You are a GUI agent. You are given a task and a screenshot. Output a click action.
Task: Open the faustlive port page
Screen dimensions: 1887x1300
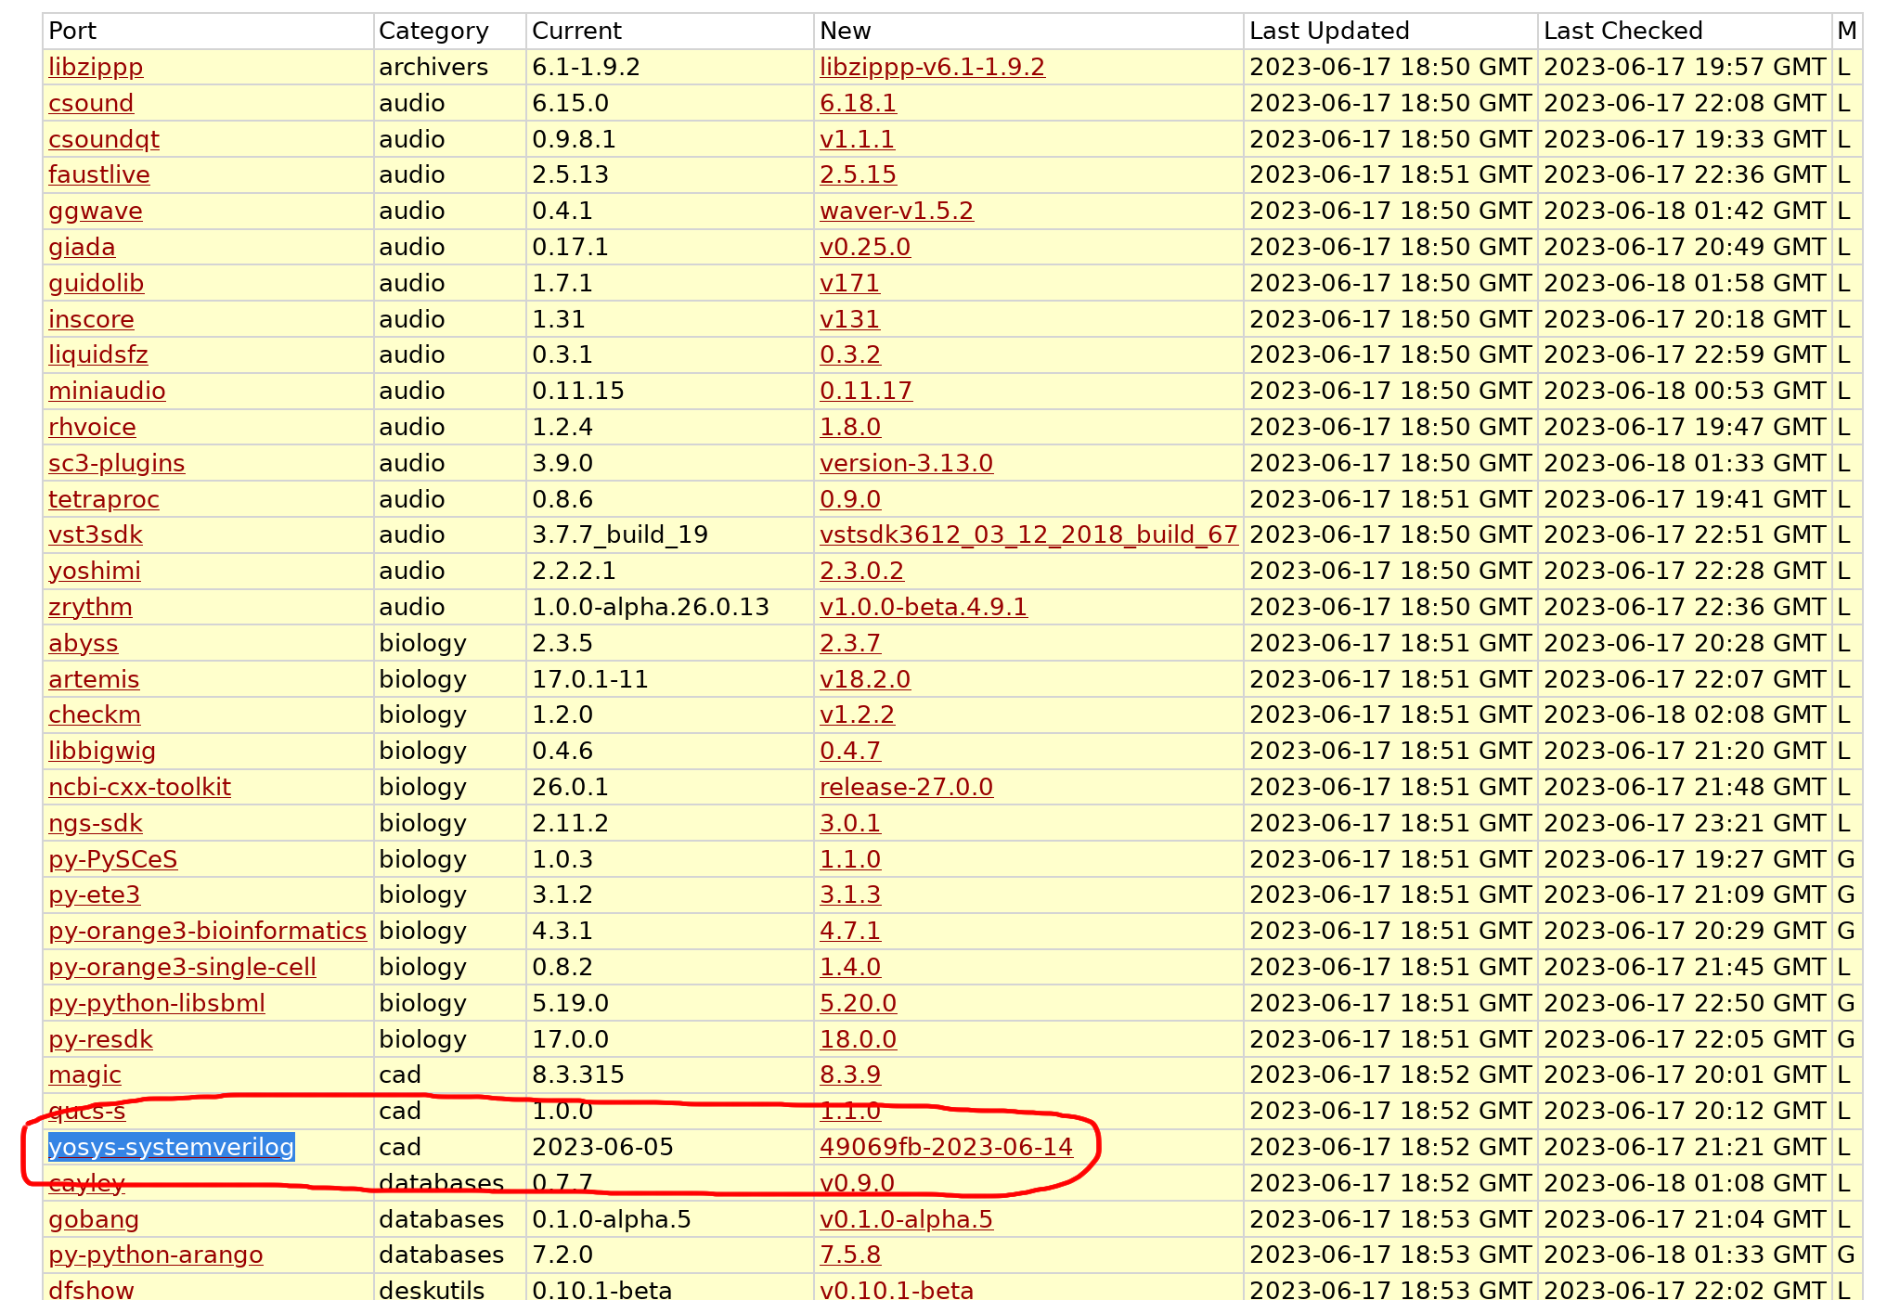(x=98, y=174)
